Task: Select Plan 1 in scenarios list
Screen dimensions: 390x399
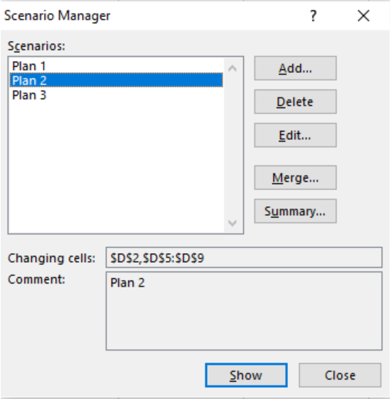Action: (116, 66)
